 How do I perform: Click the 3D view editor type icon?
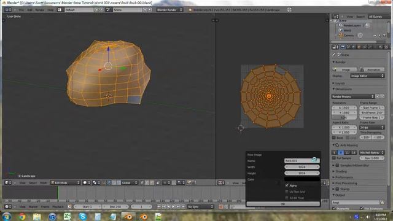click(x=8, y=183)
